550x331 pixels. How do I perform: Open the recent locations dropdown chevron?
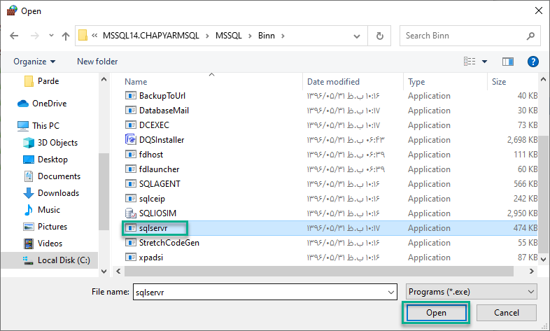pyautogui.click(x=51, y=36)
